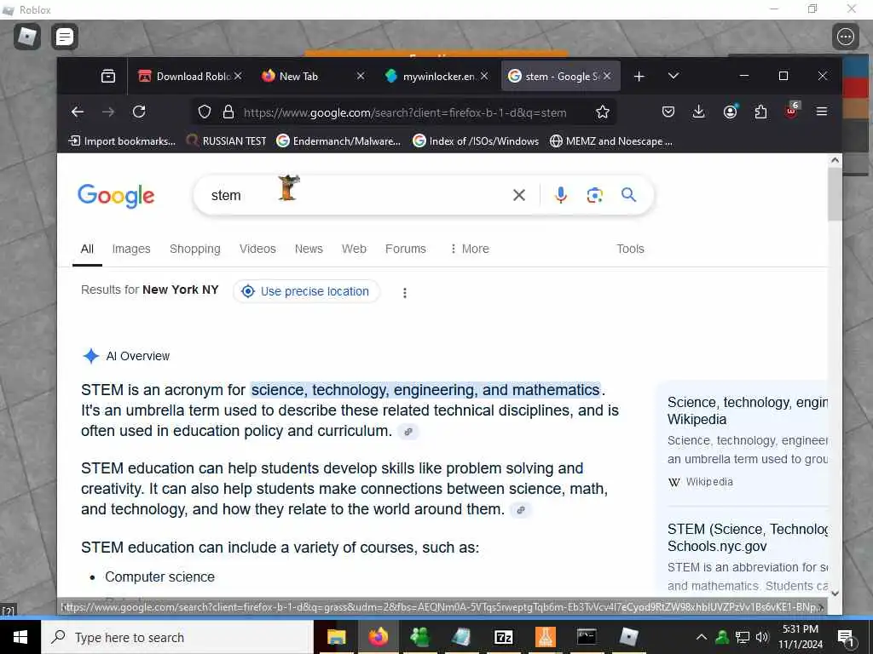The image size is (873, 654).
Task: Close the mywinlocker tab
Action: pos(484,76)
